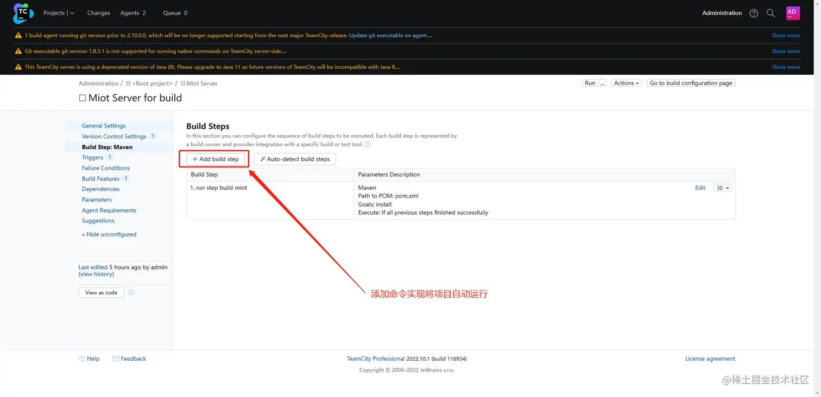821x397 pixels.
Task: Click Auto-detect build steps button
Action: (x=295, y=159)
